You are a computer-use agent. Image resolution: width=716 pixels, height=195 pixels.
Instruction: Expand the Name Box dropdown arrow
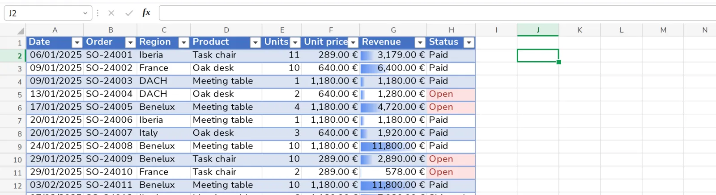(85, 13)
